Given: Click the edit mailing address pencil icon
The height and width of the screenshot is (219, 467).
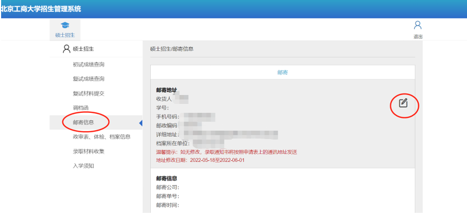Looking at the screenshot, I should [403, 103].
